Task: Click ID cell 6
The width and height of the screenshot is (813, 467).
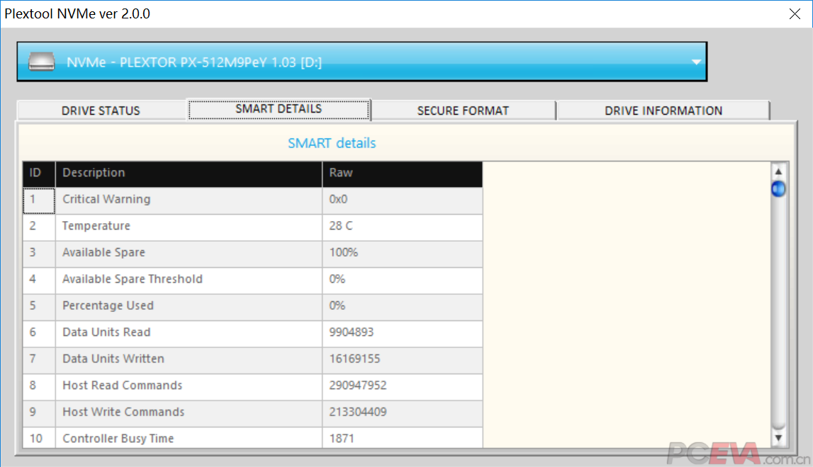Action: click(39, 333)
